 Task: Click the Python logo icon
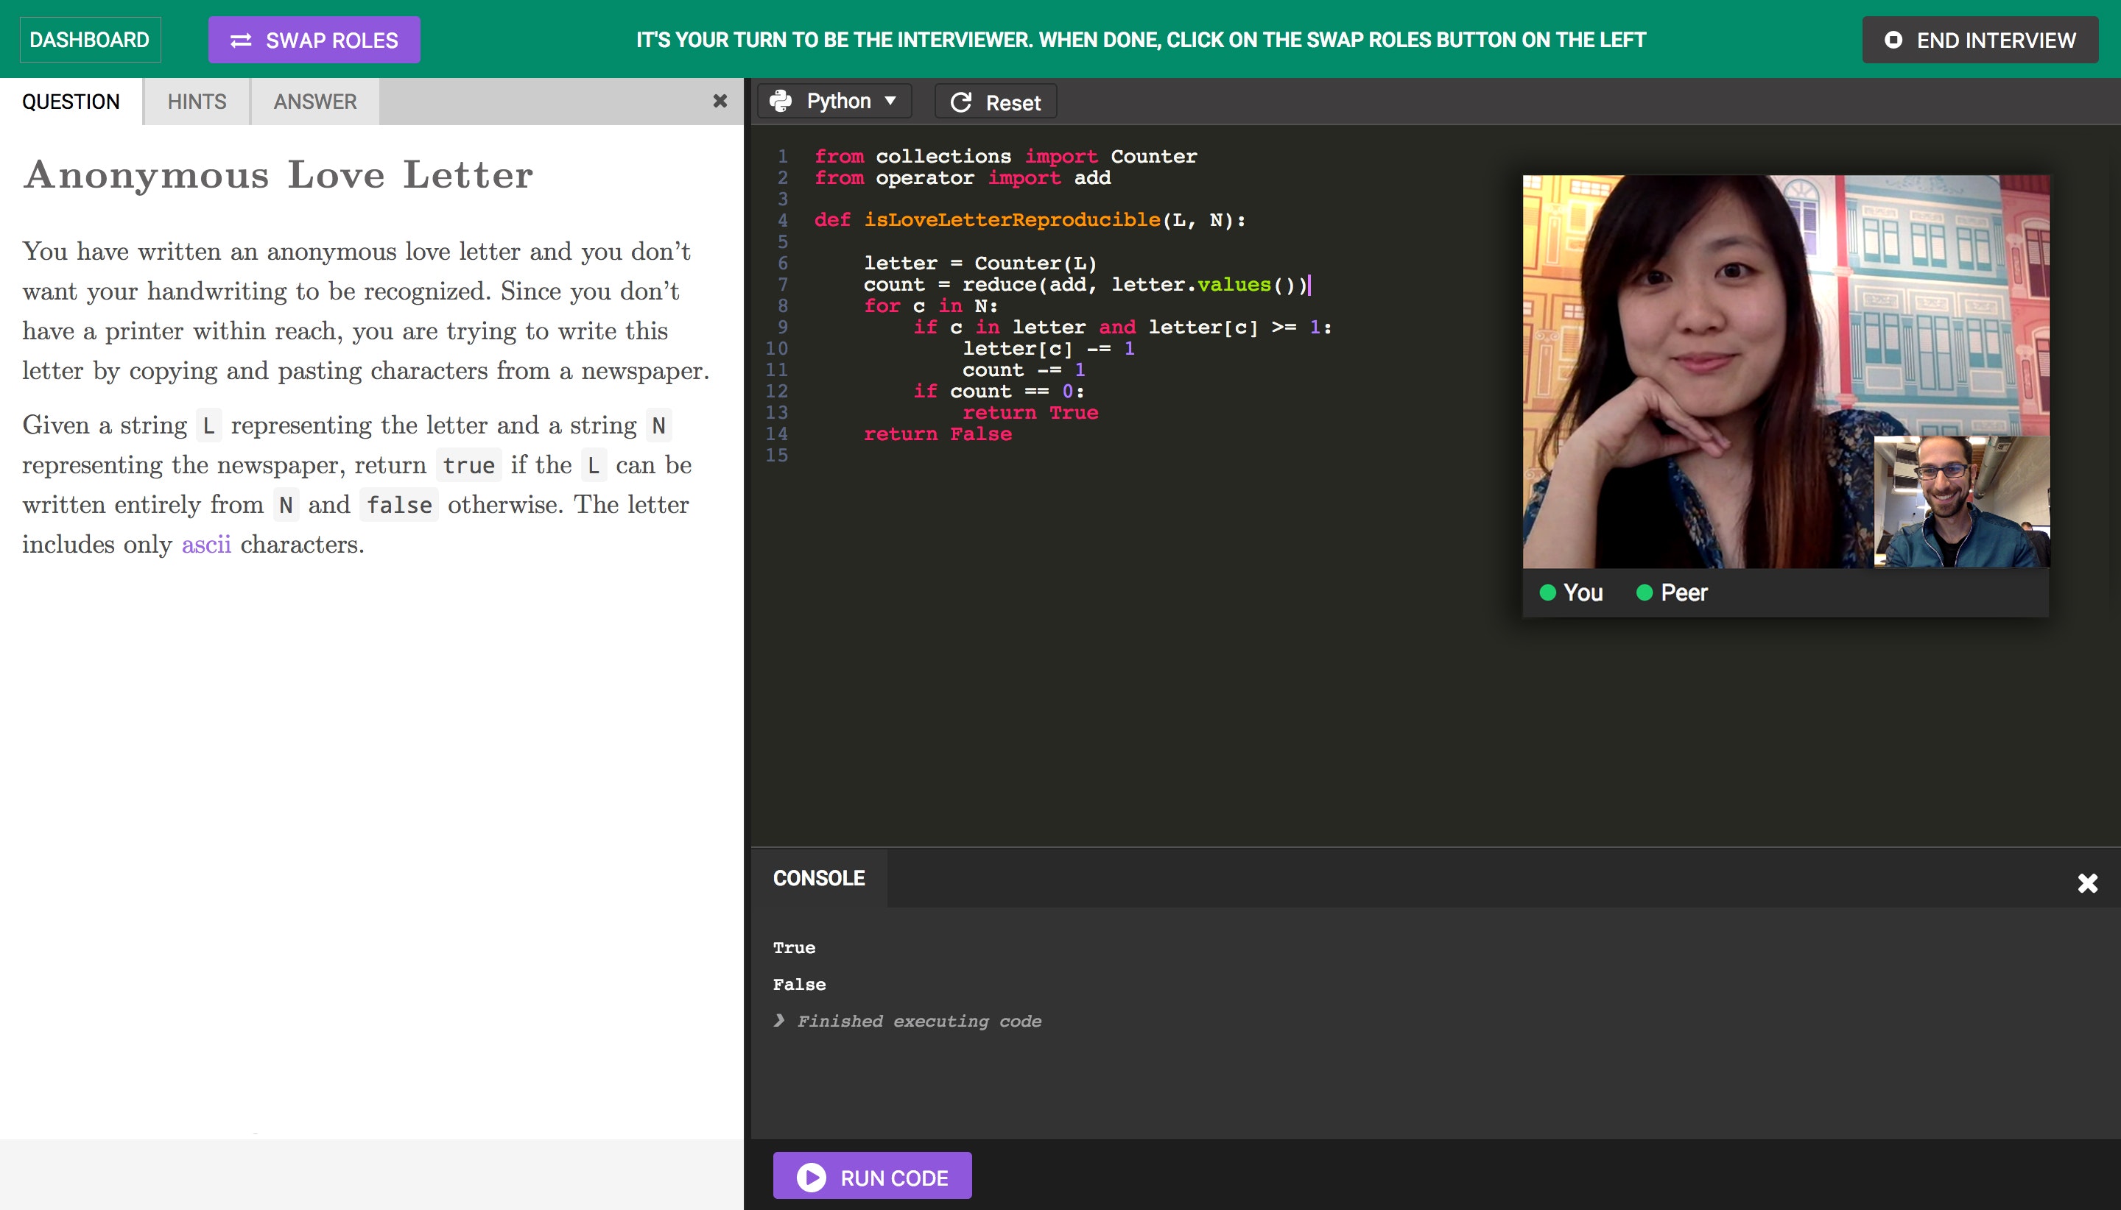coord(781,102)
